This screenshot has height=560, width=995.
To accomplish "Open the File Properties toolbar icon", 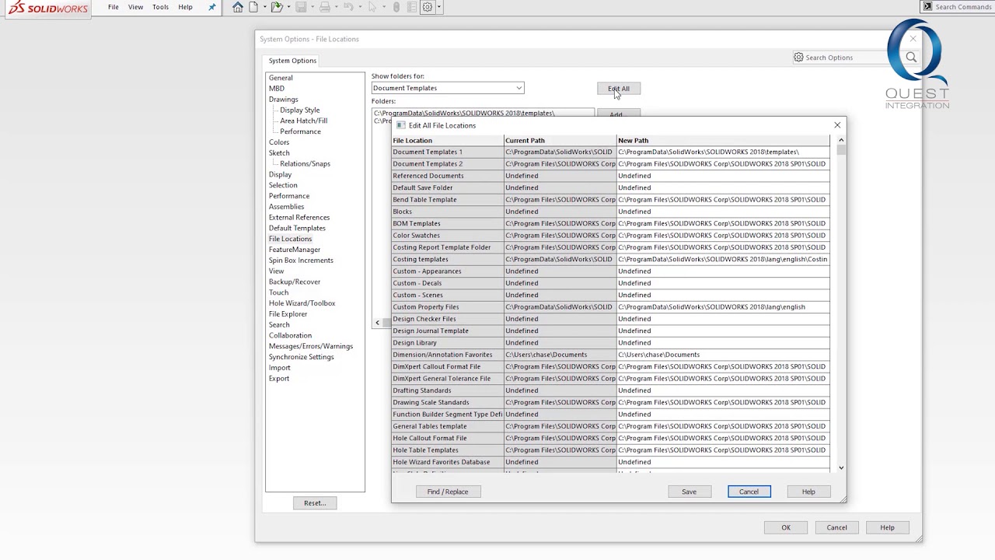I will tap(412, 7).
